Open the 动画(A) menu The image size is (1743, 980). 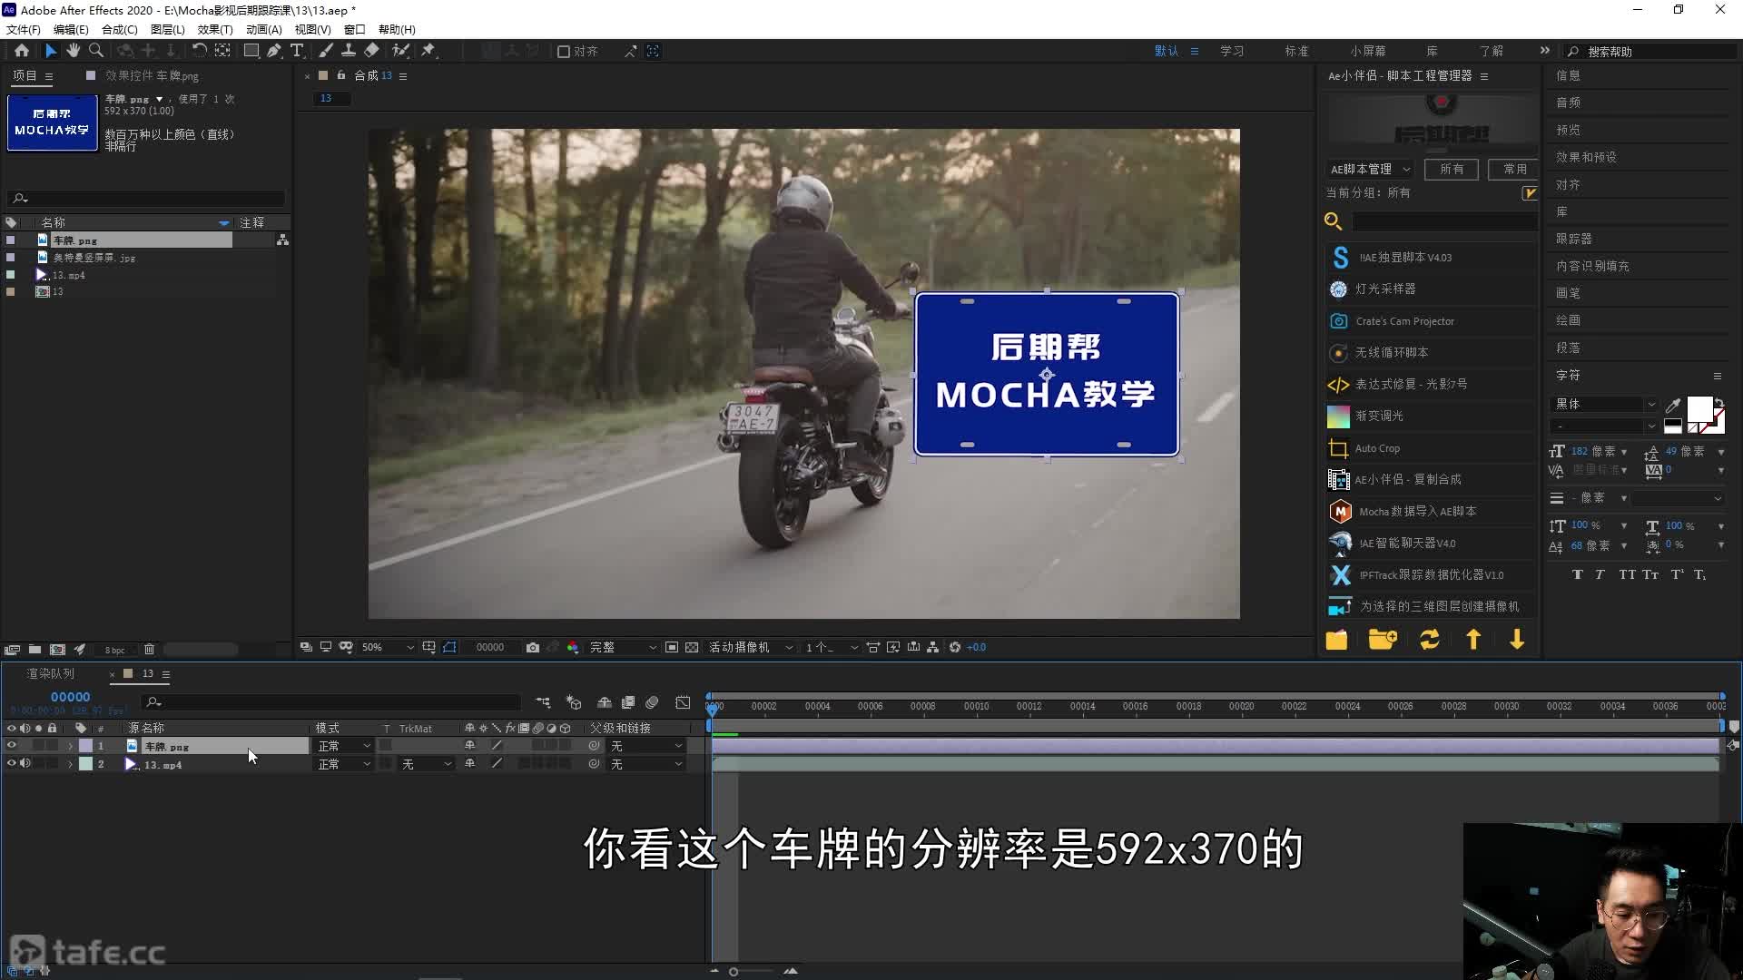[x=263, y=30]
